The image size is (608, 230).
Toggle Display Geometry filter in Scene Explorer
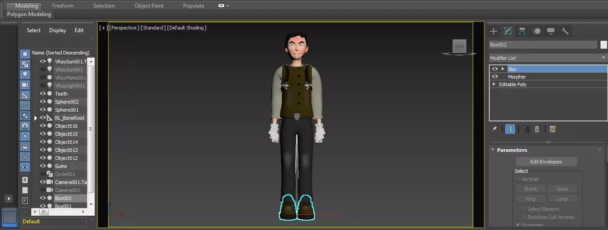(x=25, y=54)
